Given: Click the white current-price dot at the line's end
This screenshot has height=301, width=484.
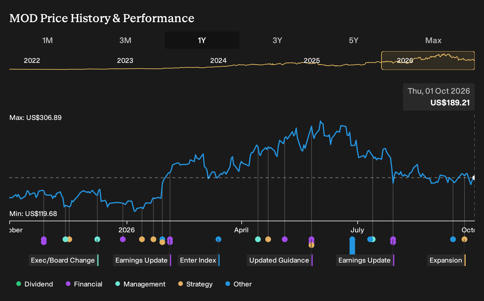Looking at the screenshot, I should [x=474, y=178].
